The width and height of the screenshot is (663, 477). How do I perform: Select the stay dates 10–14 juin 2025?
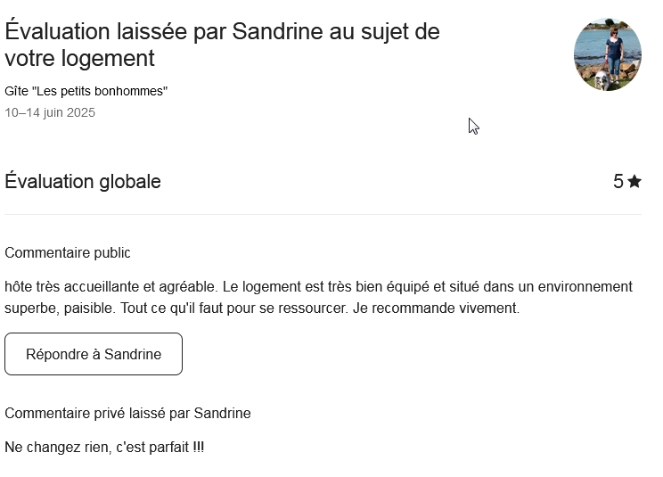[x=50, y=113]
